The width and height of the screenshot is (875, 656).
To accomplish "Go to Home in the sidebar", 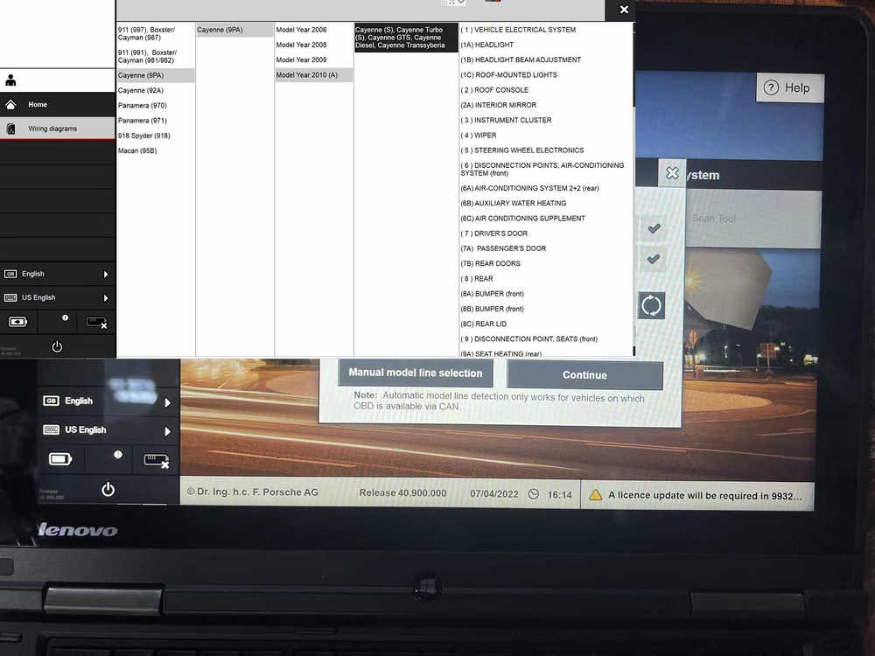I will point(58,104).
